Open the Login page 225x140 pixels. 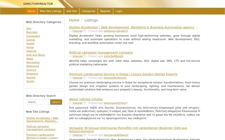[x=119, y=11]
